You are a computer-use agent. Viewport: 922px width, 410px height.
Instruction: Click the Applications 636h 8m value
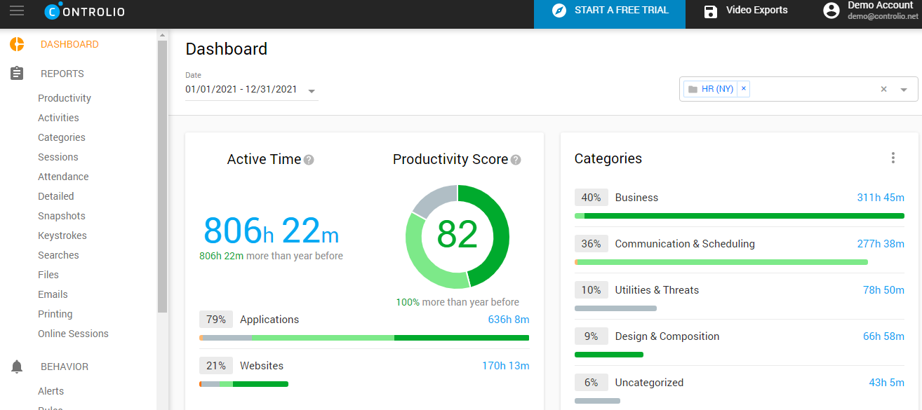[x=509, y=320]
